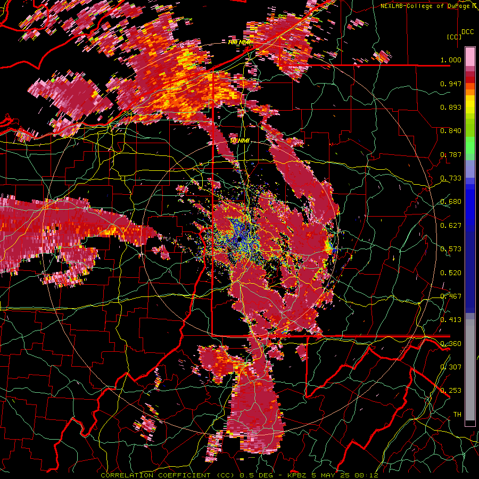Click the 0.413 scale value
479x479 pixels.
click(x=451, y=320)
